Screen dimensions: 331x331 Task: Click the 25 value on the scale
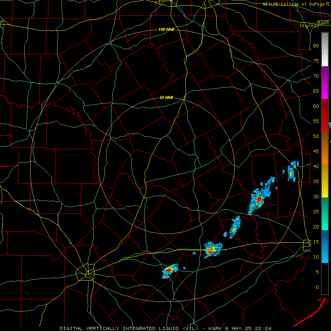coord(316,212)
